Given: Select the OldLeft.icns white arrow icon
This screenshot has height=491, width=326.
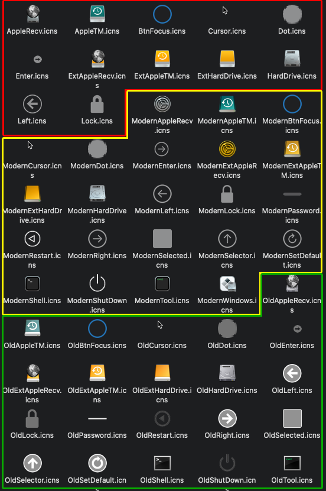Looking at the screenshot, I should pyautogui.click(x=292, y=373).
